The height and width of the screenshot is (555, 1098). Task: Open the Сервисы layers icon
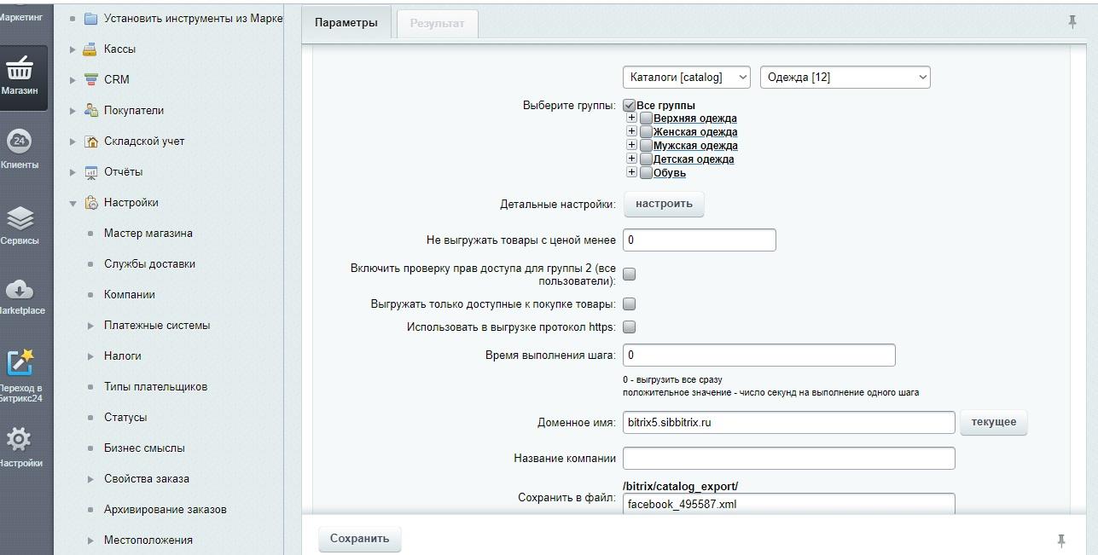(19, 218)
